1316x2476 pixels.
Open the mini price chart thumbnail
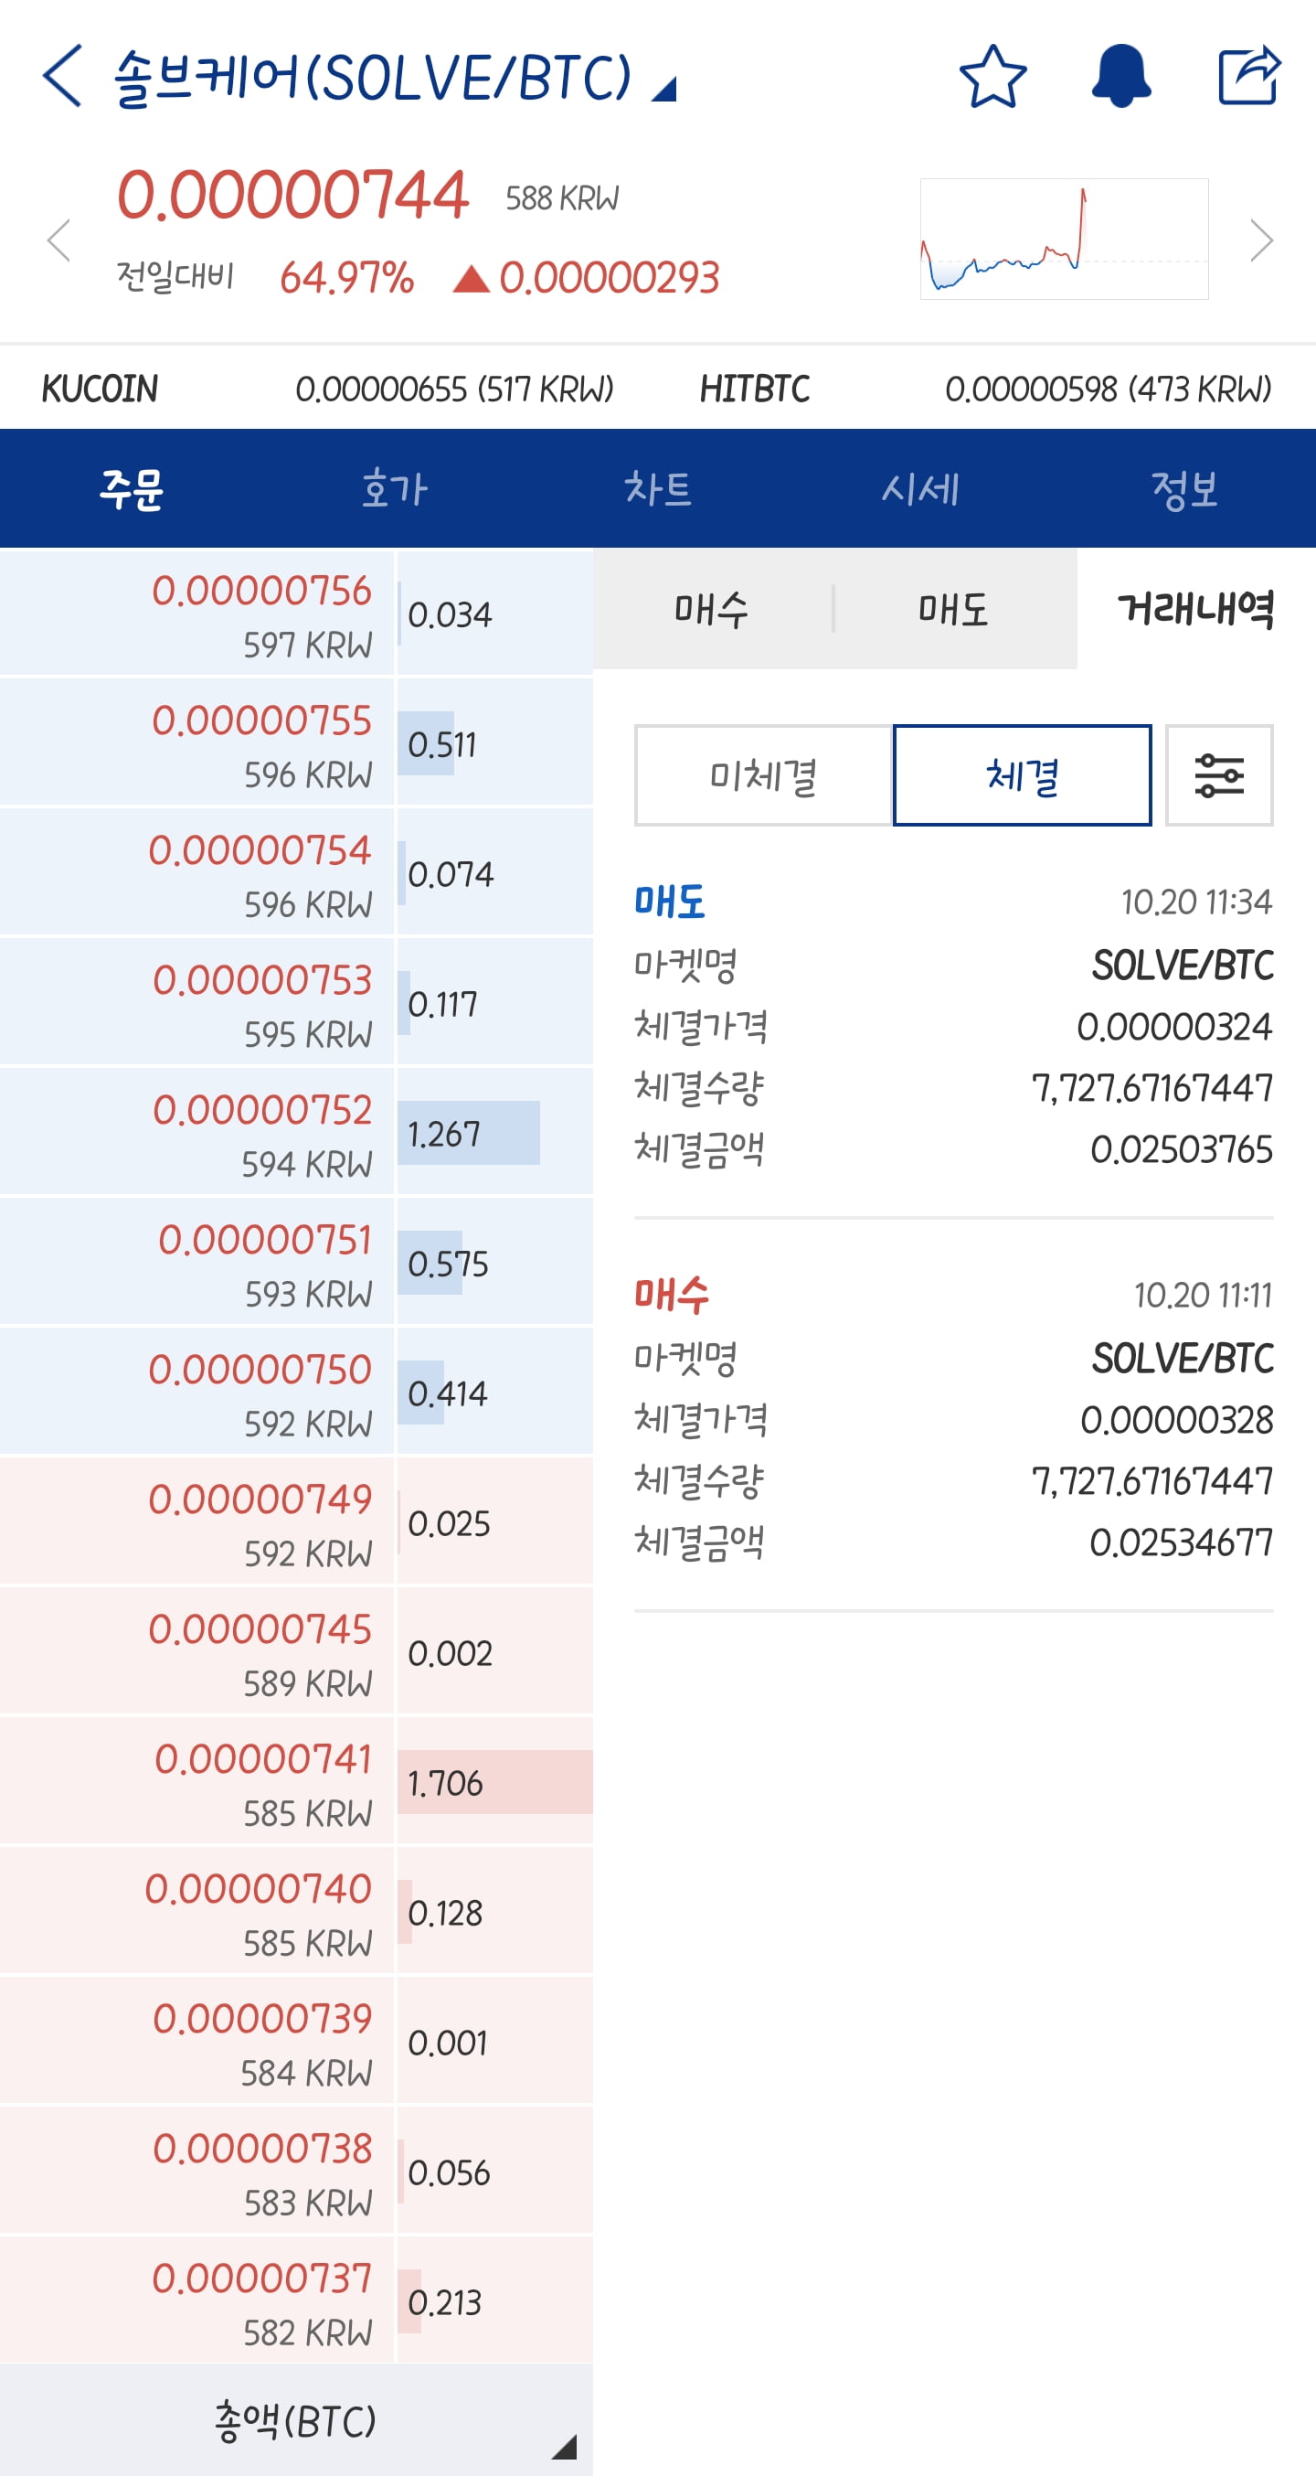[1065, 239]
